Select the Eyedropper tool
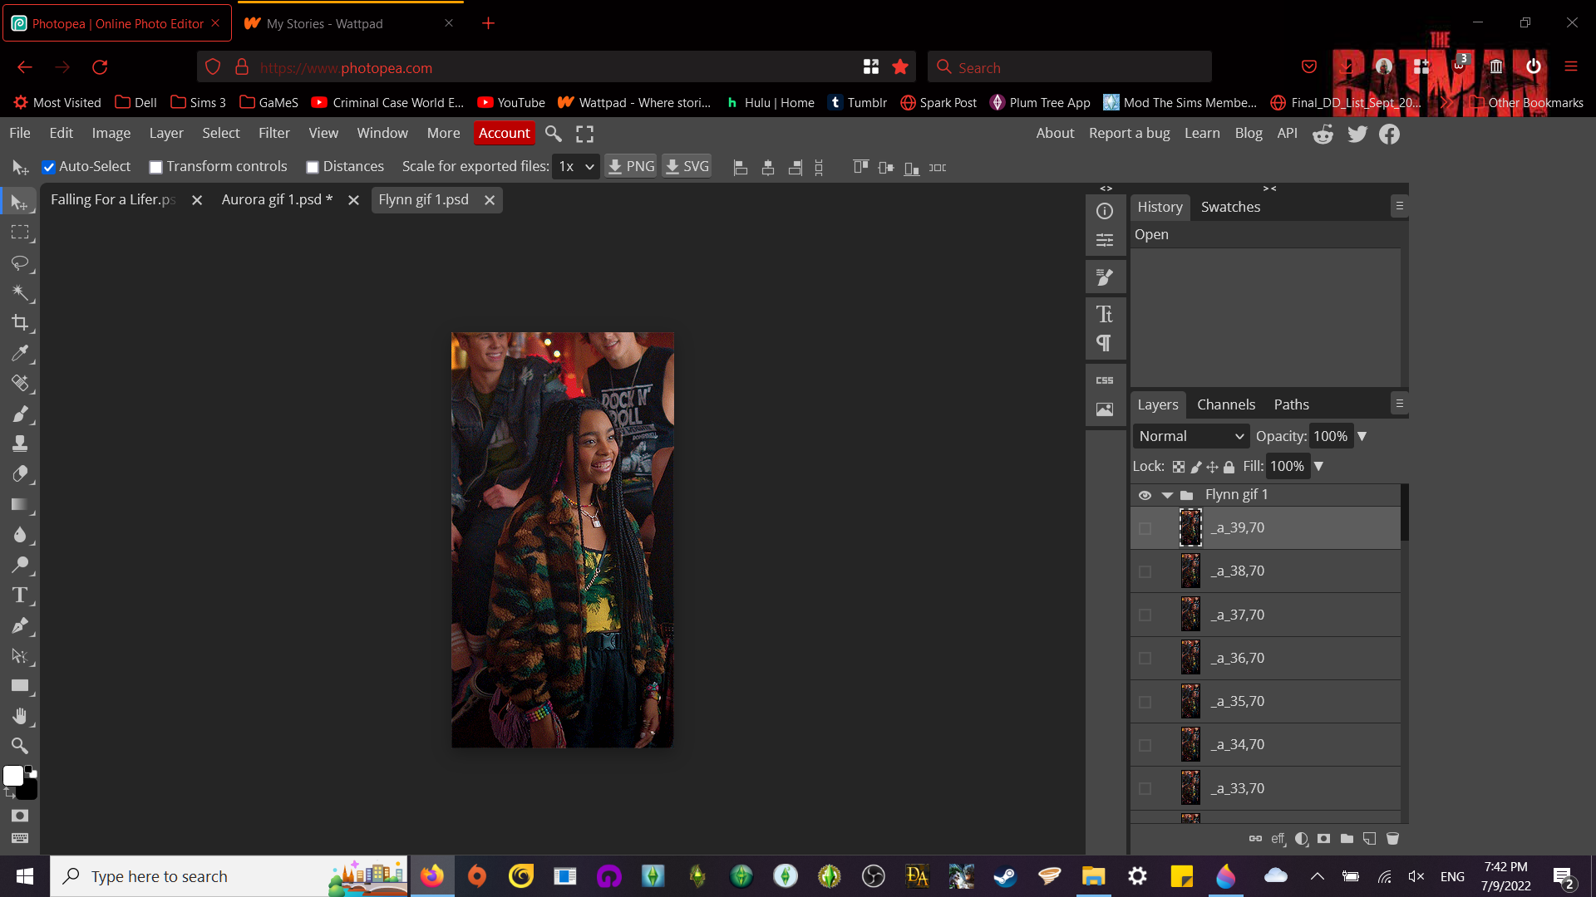1596x897 pixels. [20, 354]
